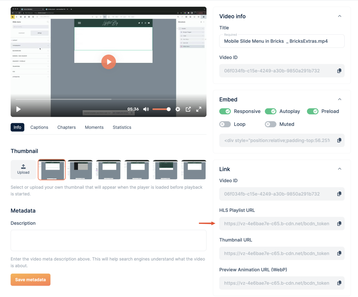Viewport: 358px width, 297px height.
Task: Turn off the Autoplay toggle
Action: point(271,111)
